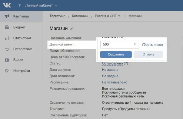Click the Все площадки value
The width and height of the screenshot is (183, 119).
113,89
